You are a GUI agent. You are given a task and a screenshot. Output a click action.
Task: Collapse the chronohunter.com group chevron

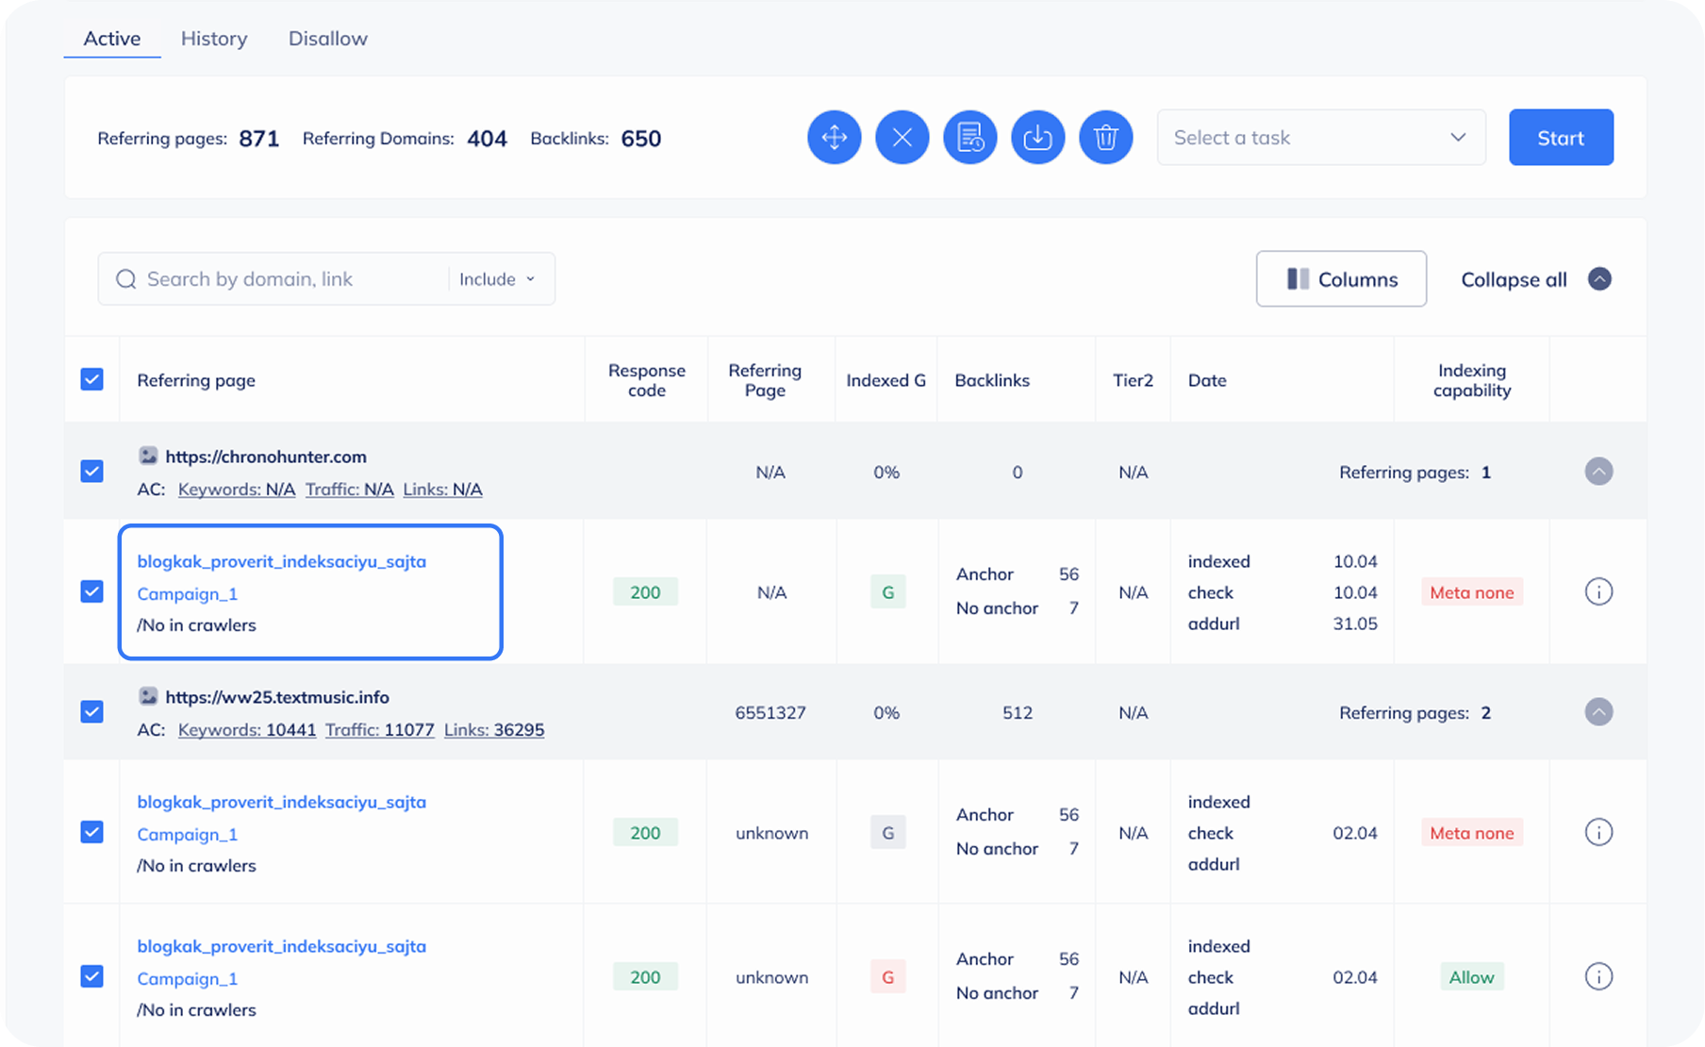click(1598, 471)
